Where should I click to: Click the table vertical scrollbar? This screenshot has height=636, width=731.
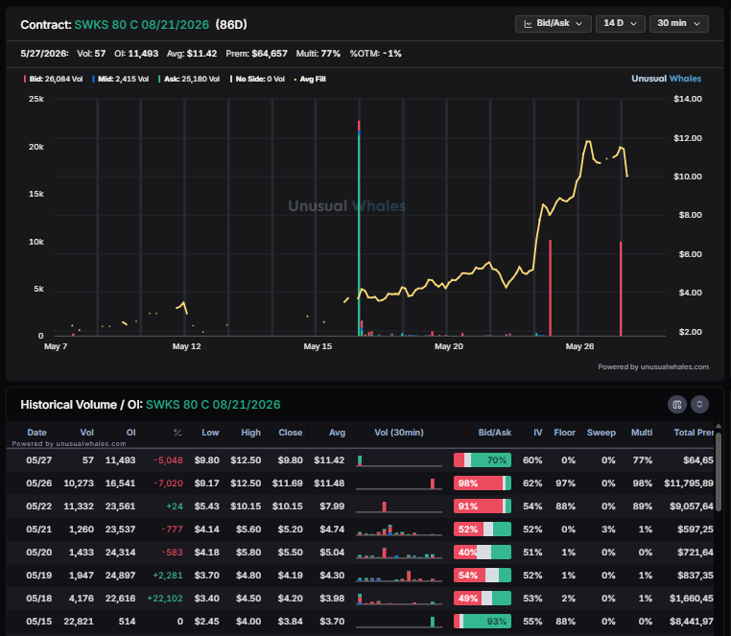pyautogui.click(x=719, y=471)
